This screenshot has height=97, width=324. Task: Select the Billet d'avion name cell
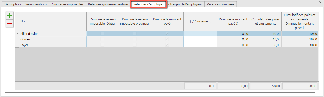tap(53, 34)
